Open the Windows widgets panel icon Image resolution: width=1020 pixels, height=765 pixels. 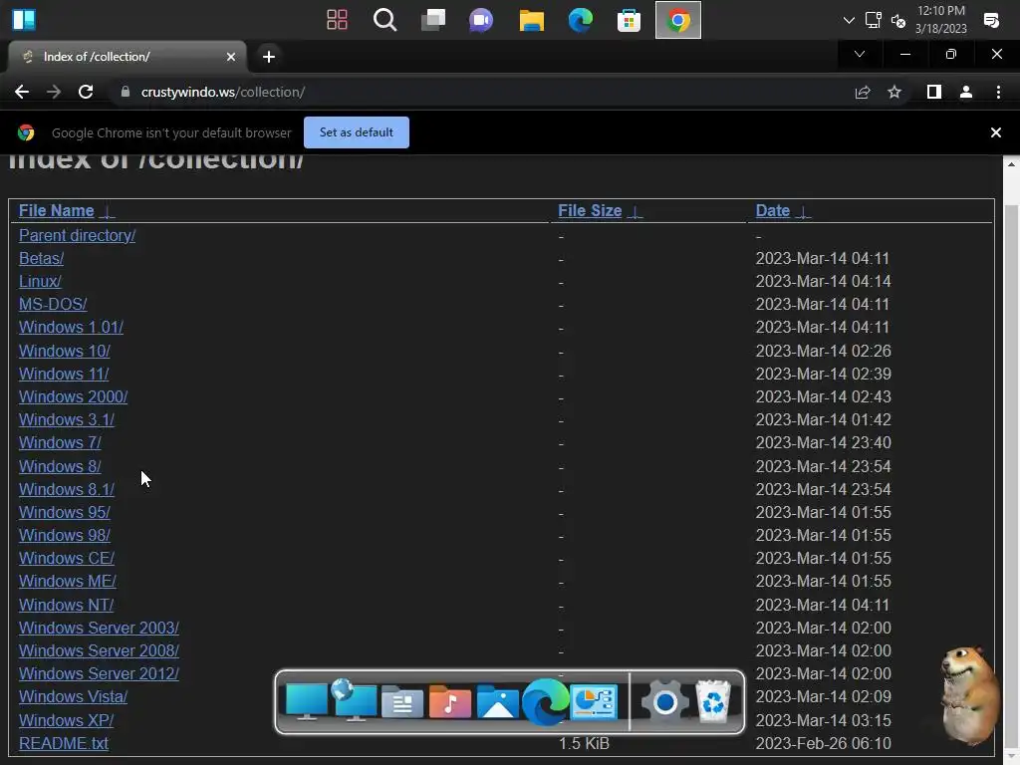[24, 20]
